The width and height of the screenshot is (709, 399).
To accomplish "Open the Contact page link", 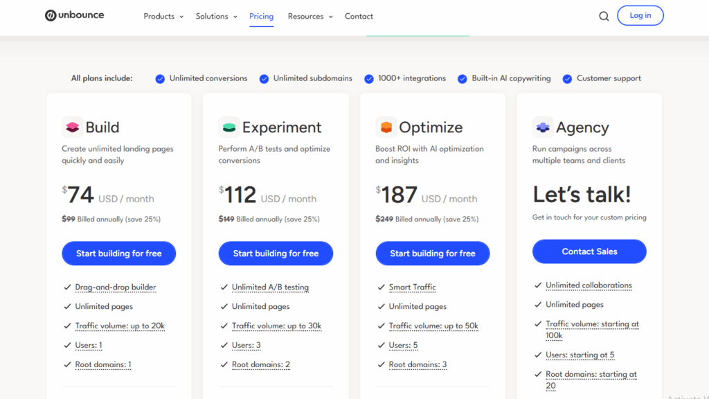I will (359, 17).
